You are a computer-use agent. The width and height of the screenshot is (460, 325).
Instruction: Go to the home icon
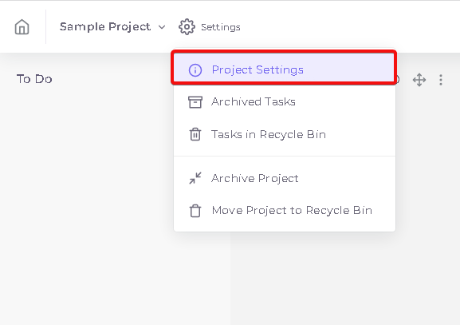click(x=22, y=27)
